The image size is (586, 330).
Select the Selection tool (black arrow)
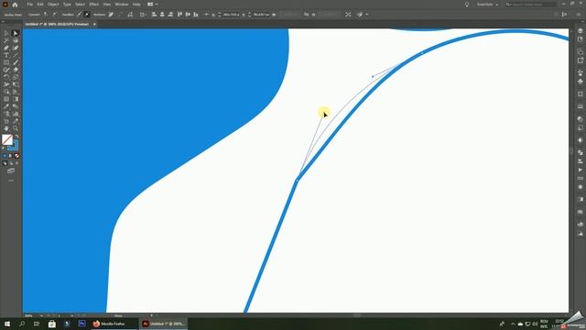6,33
